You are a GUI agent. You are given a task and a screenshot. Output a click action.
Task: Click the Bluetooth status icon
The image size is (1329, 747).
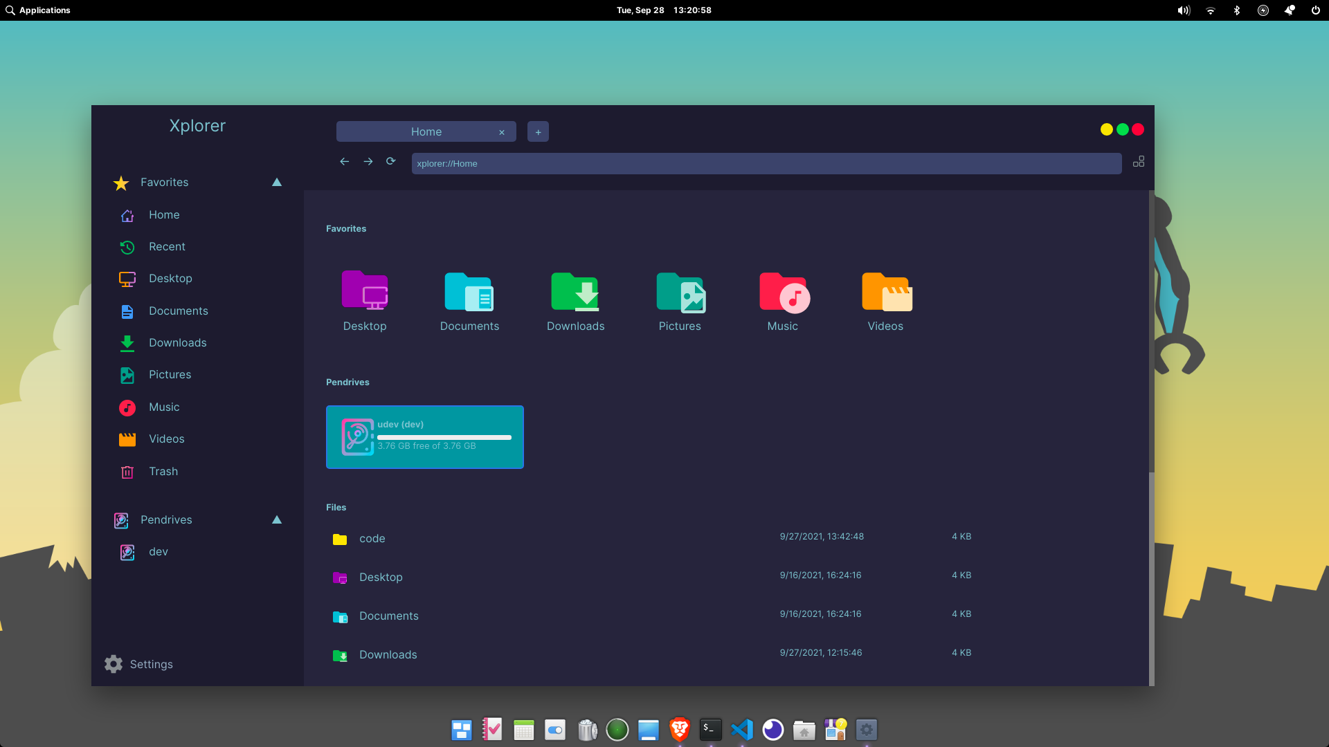point(1238,10)
